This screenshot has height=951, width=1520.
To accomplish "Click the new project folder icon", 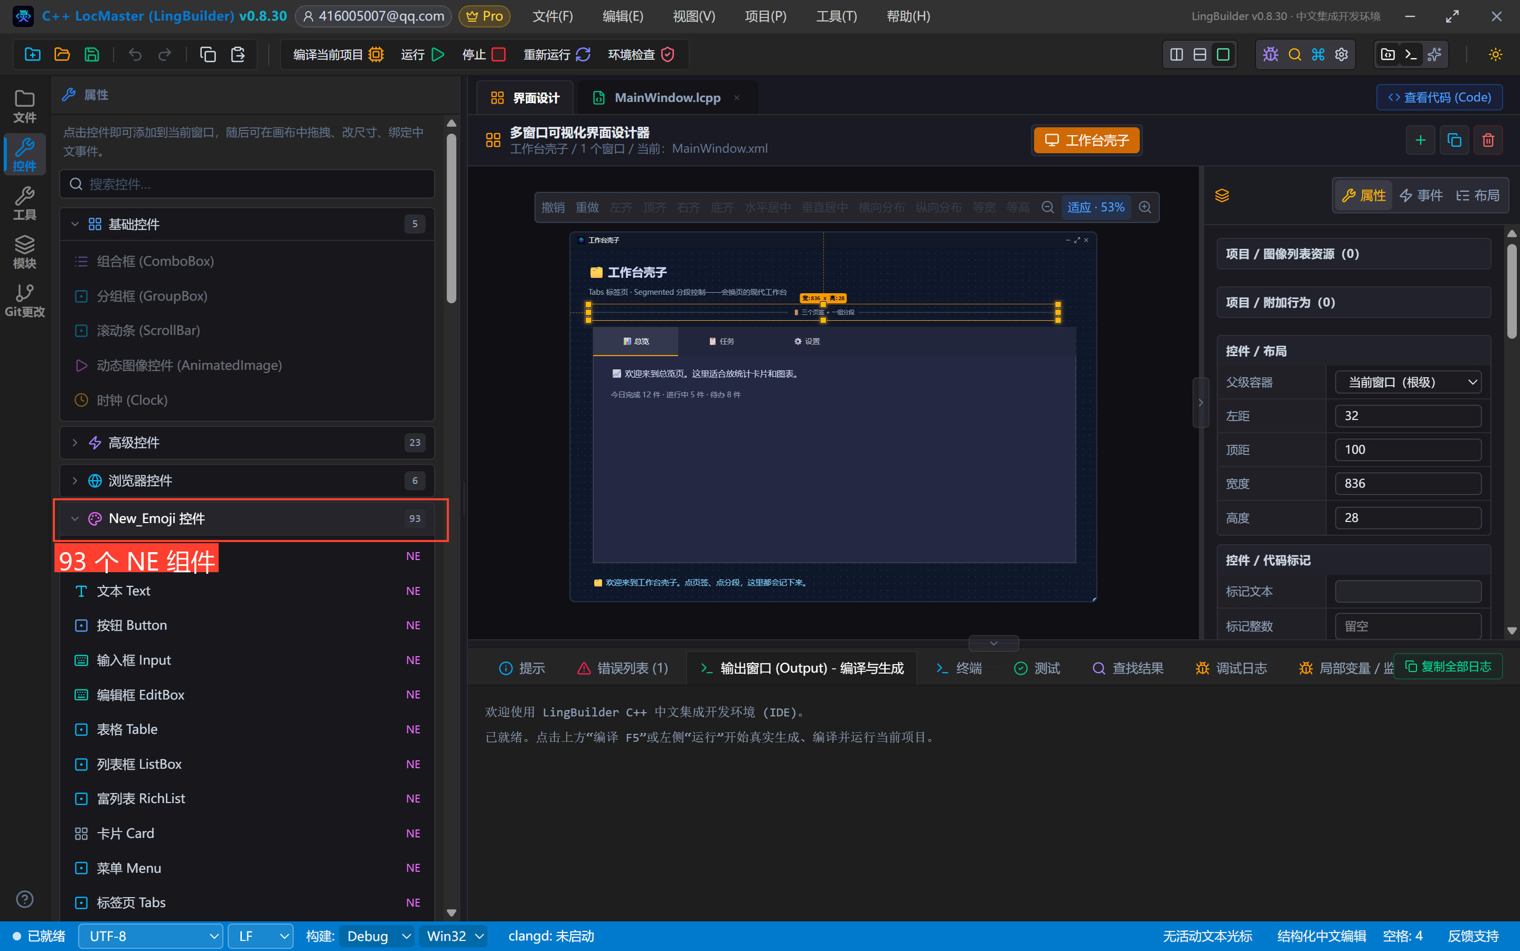I will [x=32, y=55].
